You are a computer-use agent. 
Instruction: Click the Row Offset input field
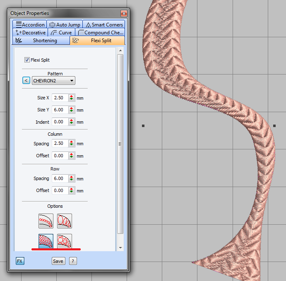59,190
